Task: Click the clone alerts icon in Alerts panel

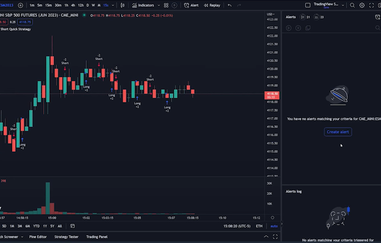Action: [x=308, y=28]
